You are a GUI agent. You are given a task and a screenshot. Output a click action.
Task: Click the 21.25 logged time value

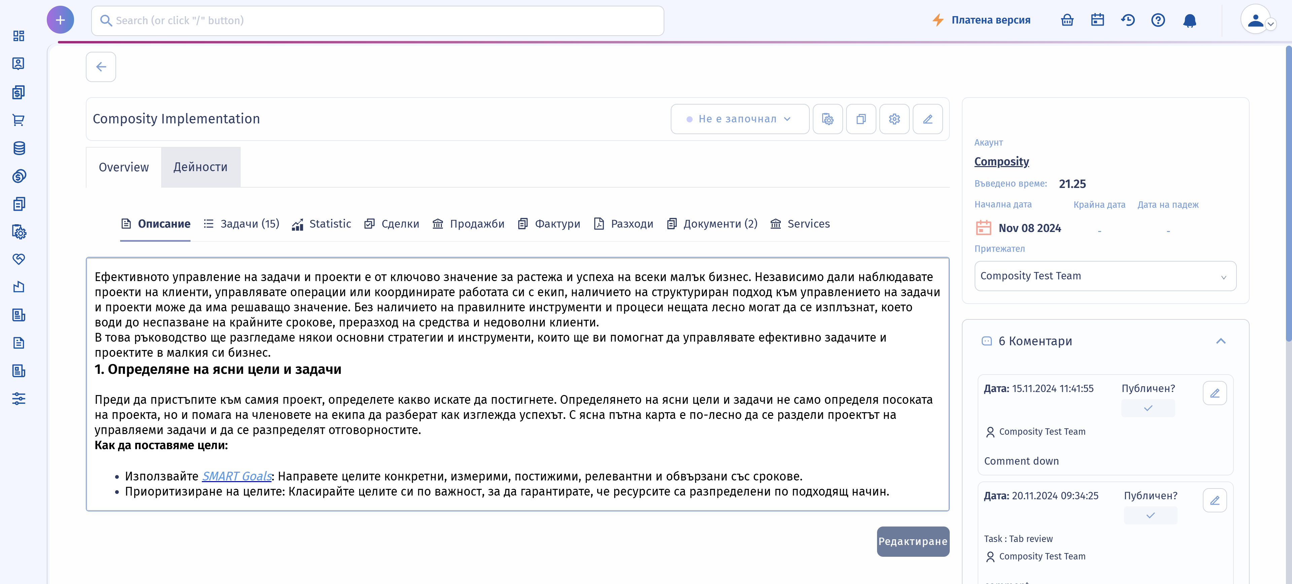1072,184
